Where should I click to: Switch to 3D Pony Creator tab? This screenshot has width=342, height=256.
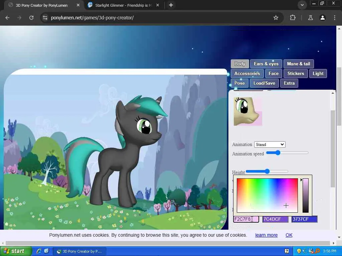click(x=41, y=5)
